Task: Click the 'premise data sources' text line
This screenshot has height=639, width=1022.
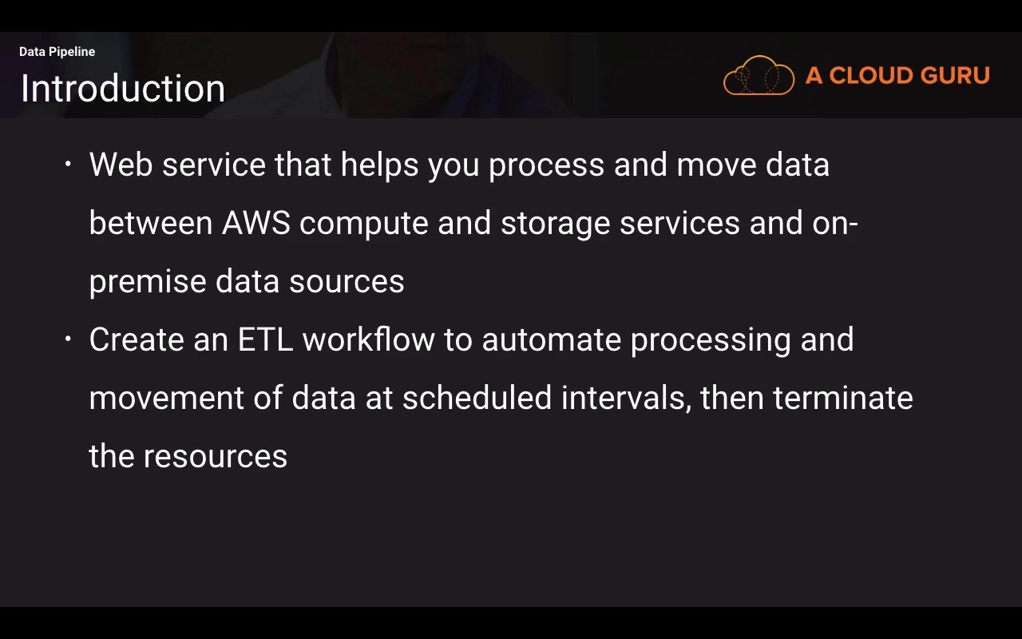Action: (x=247, y=281)
